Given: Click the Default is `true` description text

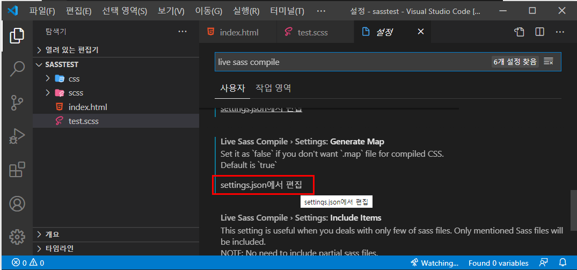Looking at the screenshot, I should pos(249,165).
